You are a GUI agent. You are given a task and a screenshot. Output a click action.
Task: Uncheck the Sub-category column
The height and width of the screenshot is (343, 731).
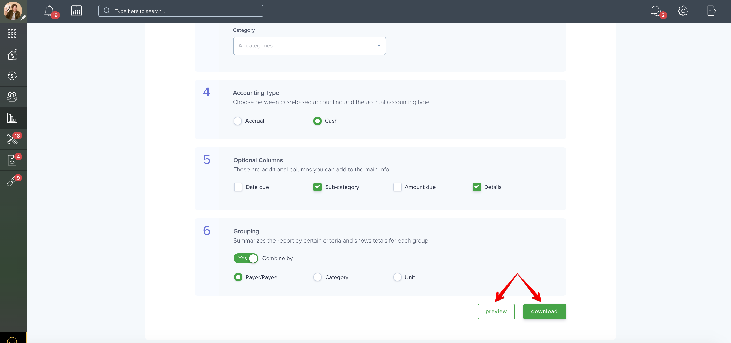[317, 187]
